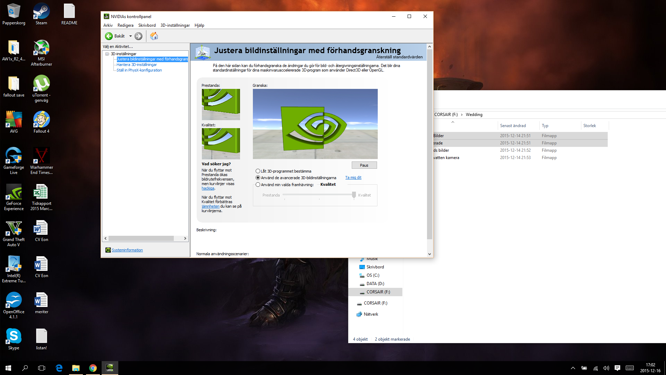Click the Windows Start button
Screen dimensions: 666x375
[x=8, y=368]
